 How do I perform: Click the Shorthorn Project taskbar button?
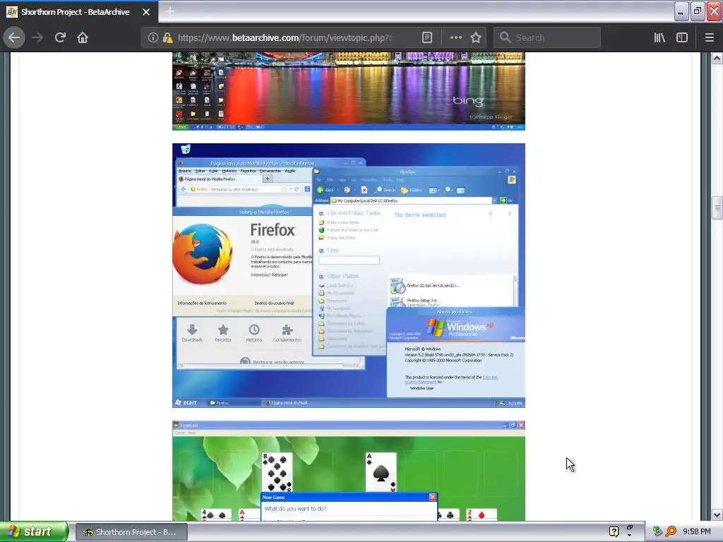pyautogui.click(x=131, y=532)
